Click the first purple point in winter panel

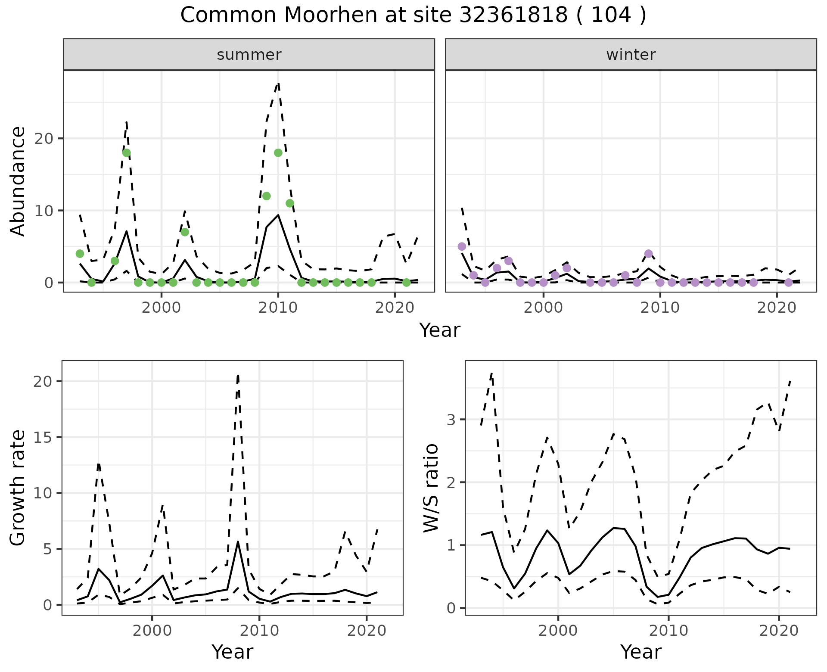[x=462, y=246]
